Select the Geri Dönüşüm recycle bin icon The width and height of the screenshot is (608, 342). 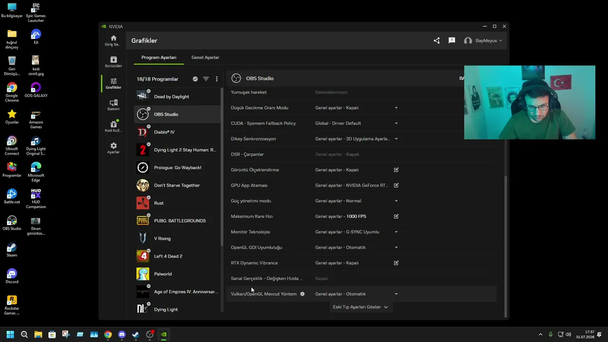pos(12,66)
